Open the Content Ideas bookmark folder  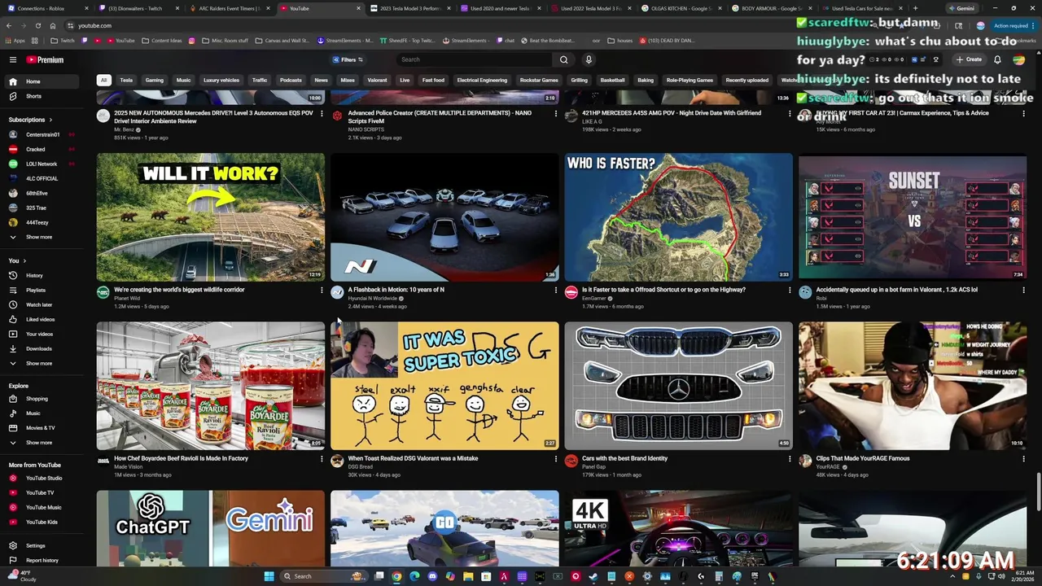coord(161,40)
